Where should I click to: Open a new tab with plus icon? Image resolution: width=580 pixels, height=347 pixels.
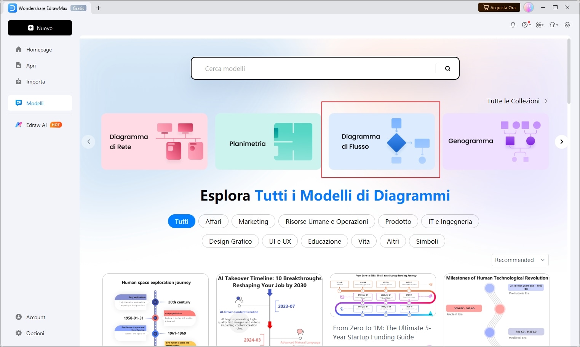pos(98,8)
